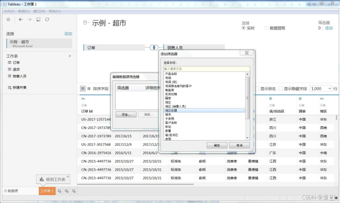Select the 数据提取 radio button

(x=266, y=28)
